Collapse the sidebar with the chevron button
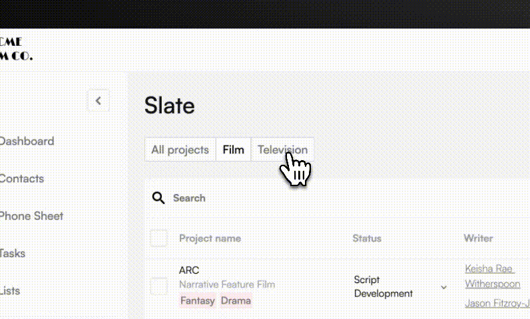 coord(99,100)
